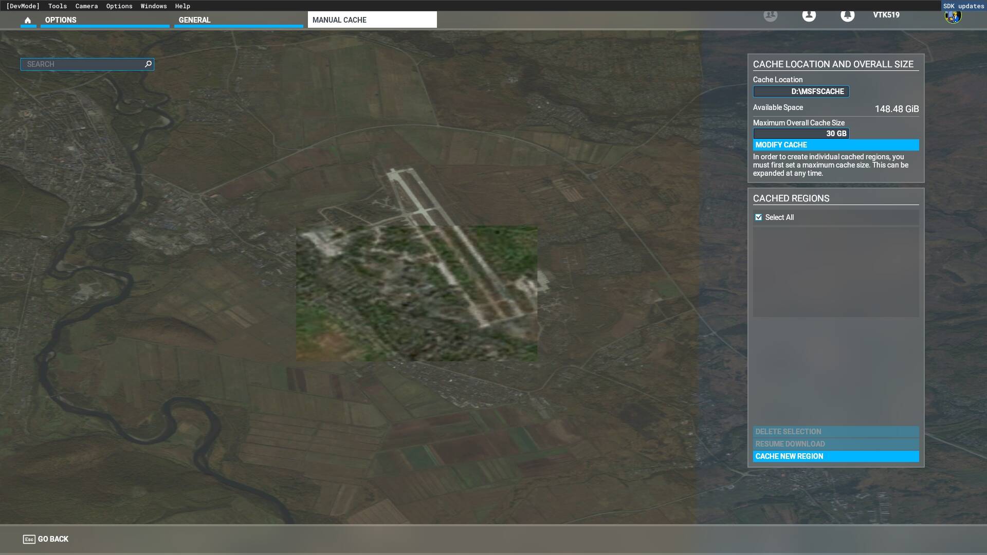Click the empty cached regions list box
Image resolution: width=987 pixels, height=555 pixels.
click(836, 272)
